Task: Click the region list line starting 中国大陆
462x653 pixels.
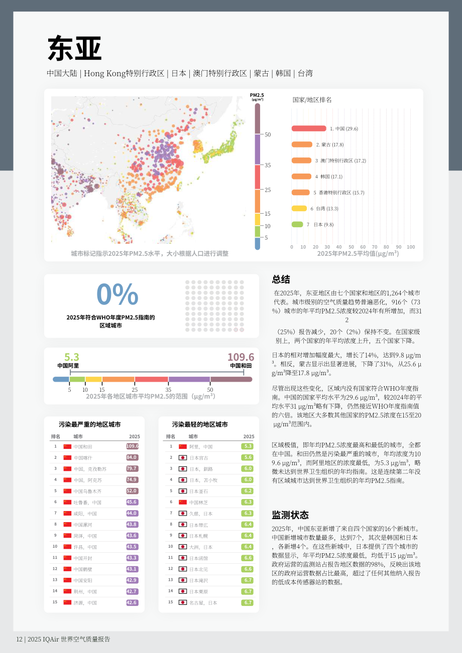Action: pyautogui.click(x=180, y=73)
